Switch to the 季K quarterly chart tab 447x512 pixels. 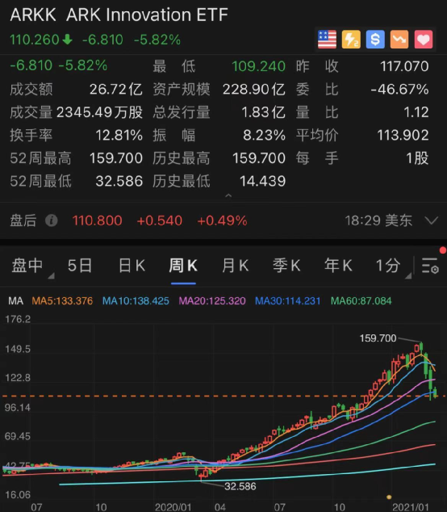click(286, 265)
